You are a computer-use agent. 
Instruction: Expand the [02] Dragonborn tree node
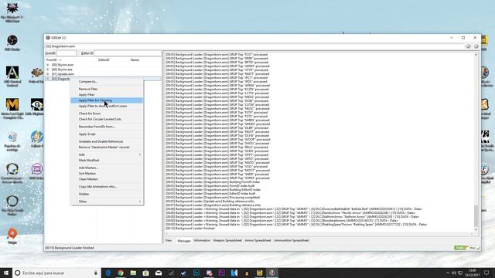point(48,79)
